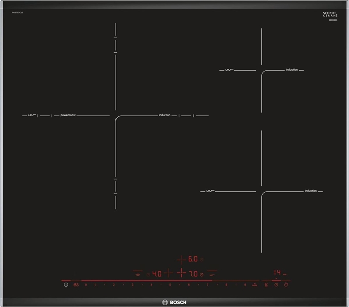Tap the main power on/off symbol
Image resolution: width=349 pixels, height=307 pixels.
[x=66, y=285]
